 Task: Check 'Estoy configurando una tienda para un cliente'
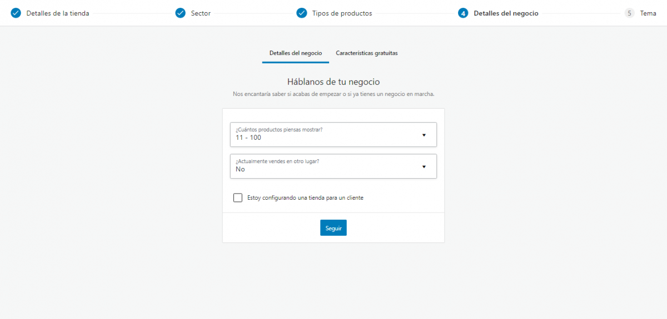point(238,198)
